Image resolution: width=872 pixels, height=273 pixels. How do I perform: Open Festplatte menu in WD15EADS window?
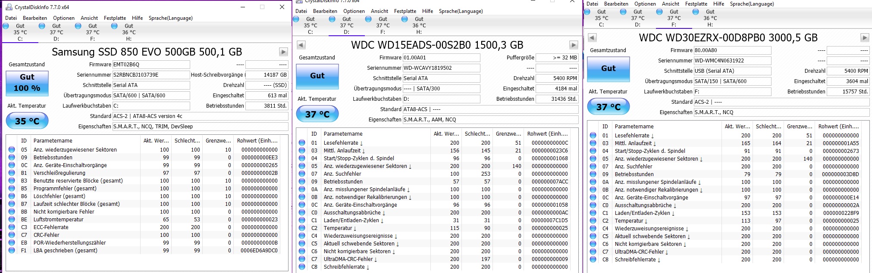pyautogui.click(x=405, y=11)
